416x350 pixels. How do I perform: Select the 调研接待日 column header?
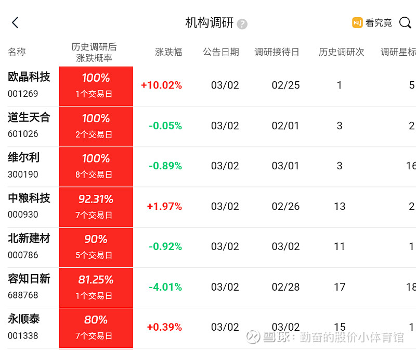tap(277, 52)
